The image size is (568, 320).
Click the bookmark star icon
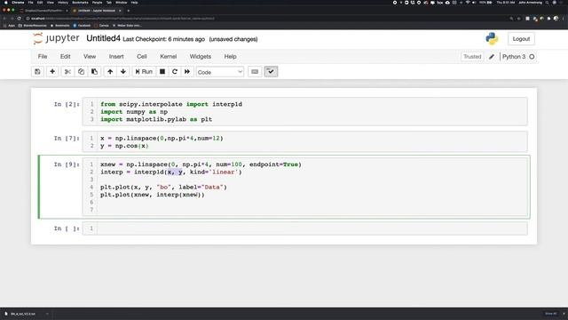tap(518, 18)
